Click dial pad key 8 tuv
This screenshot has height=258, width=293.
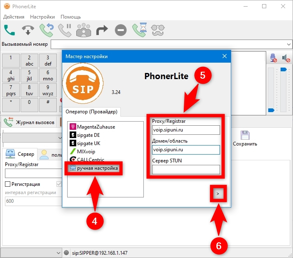[x=29, y=90]
